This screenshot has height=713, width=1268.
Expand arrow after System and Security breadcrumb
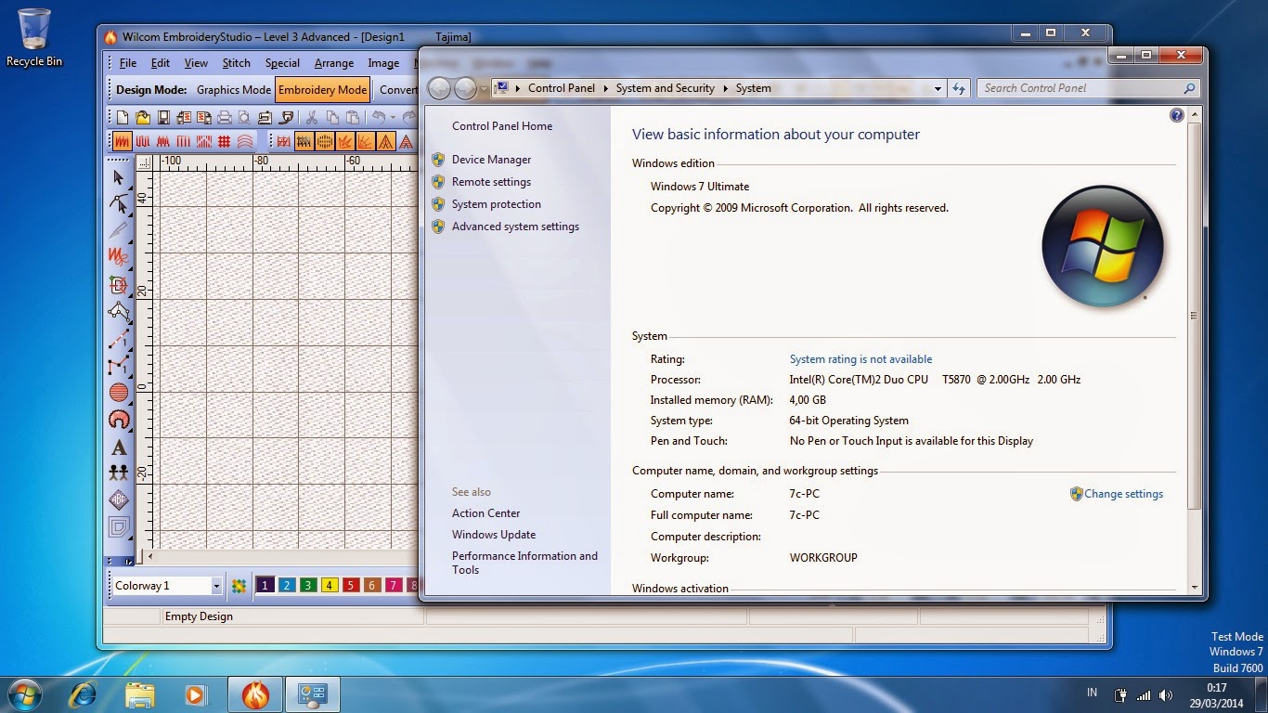725,88
